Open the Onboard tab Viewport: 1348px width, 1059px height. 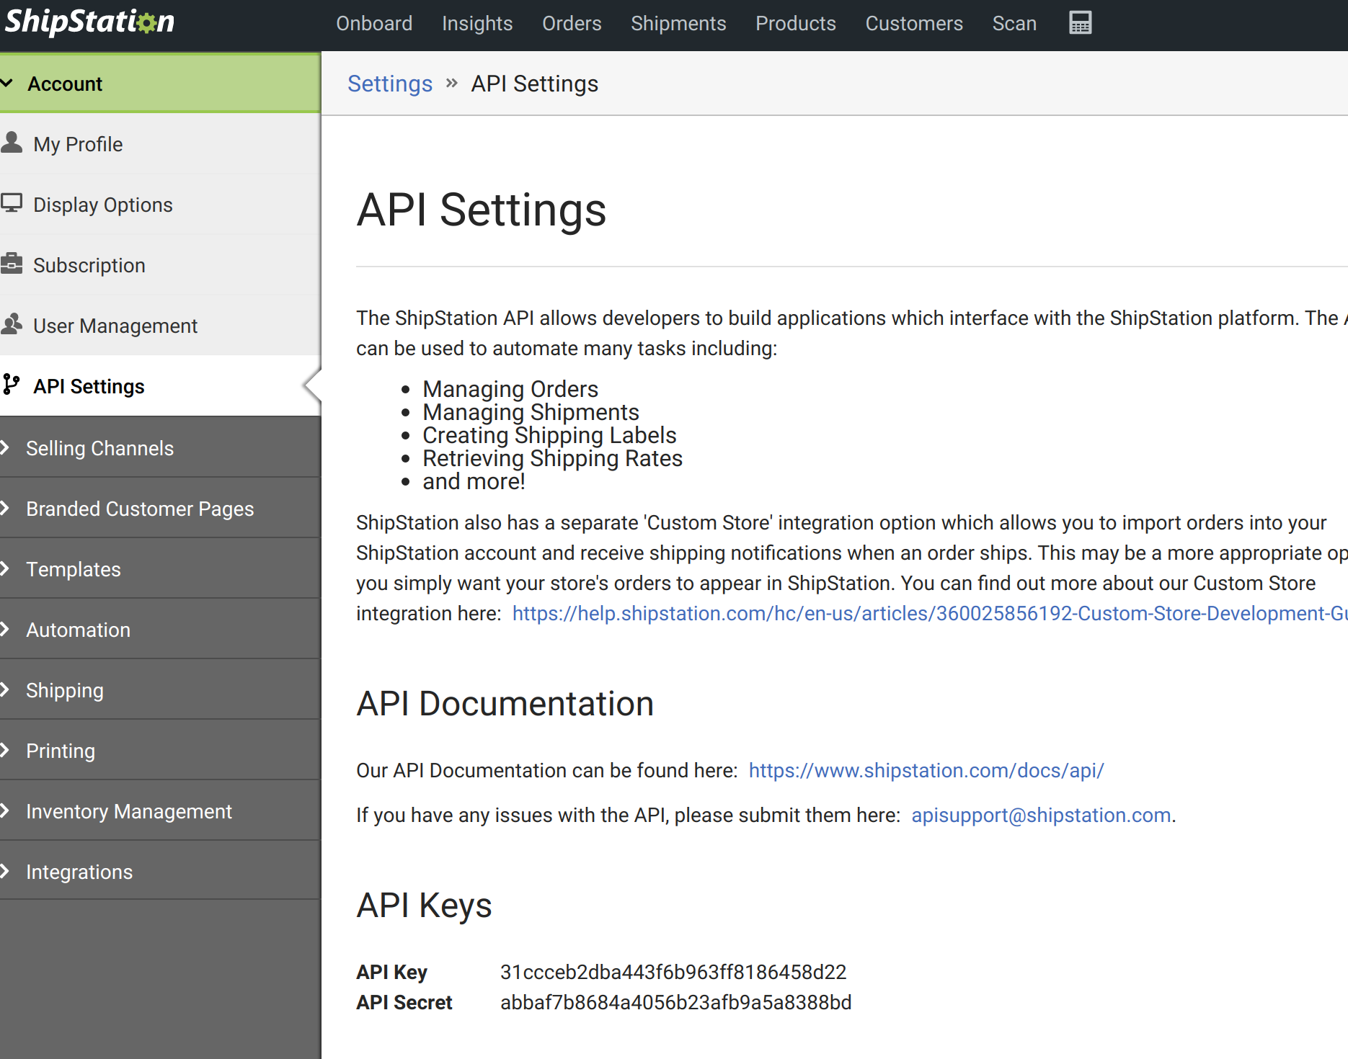(x=374, y=23)
